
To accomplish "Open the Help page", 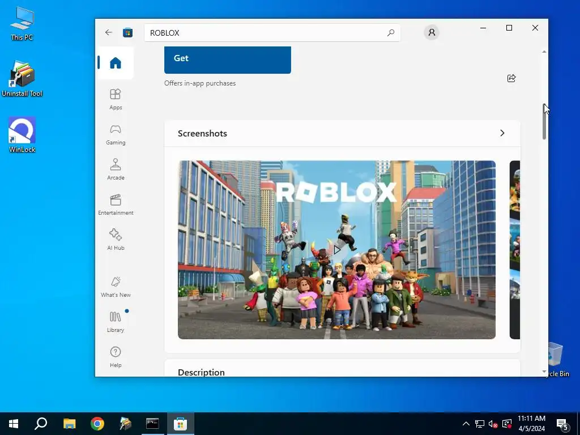I will (116, 357).
